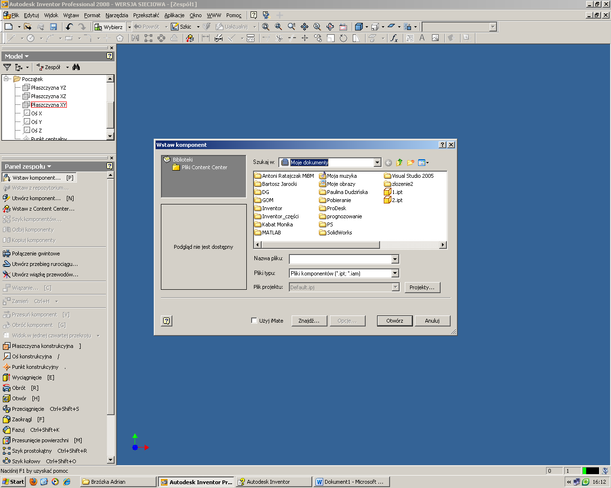This screenshot has height=488, width=611.
Task: Open the Zespół view dropdown in Model panel
Action: pyautogui.click(x=67, y=67)
